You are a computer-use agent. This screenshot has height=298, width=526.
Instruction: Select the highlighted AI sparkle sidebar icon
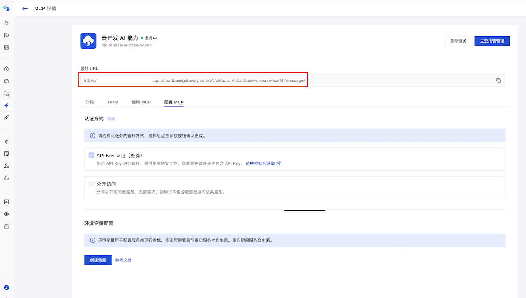(x=6, y=105)
